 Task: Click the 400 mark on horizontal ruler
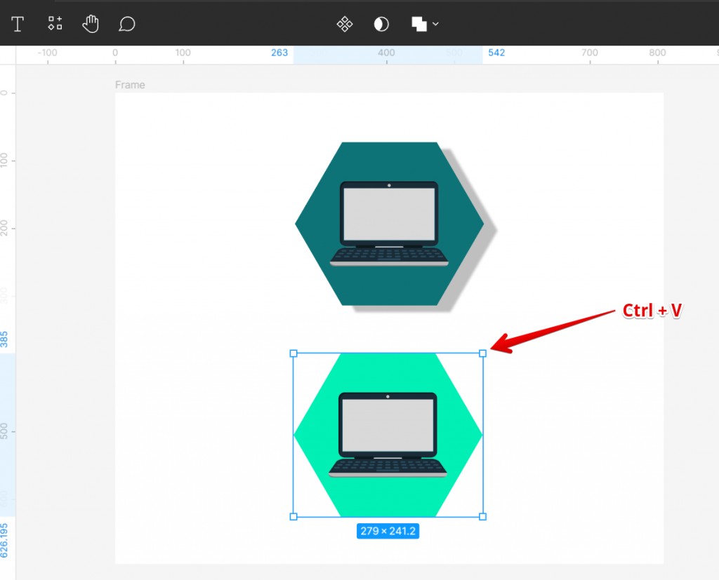pyautogui.click(x=387, y=53)
